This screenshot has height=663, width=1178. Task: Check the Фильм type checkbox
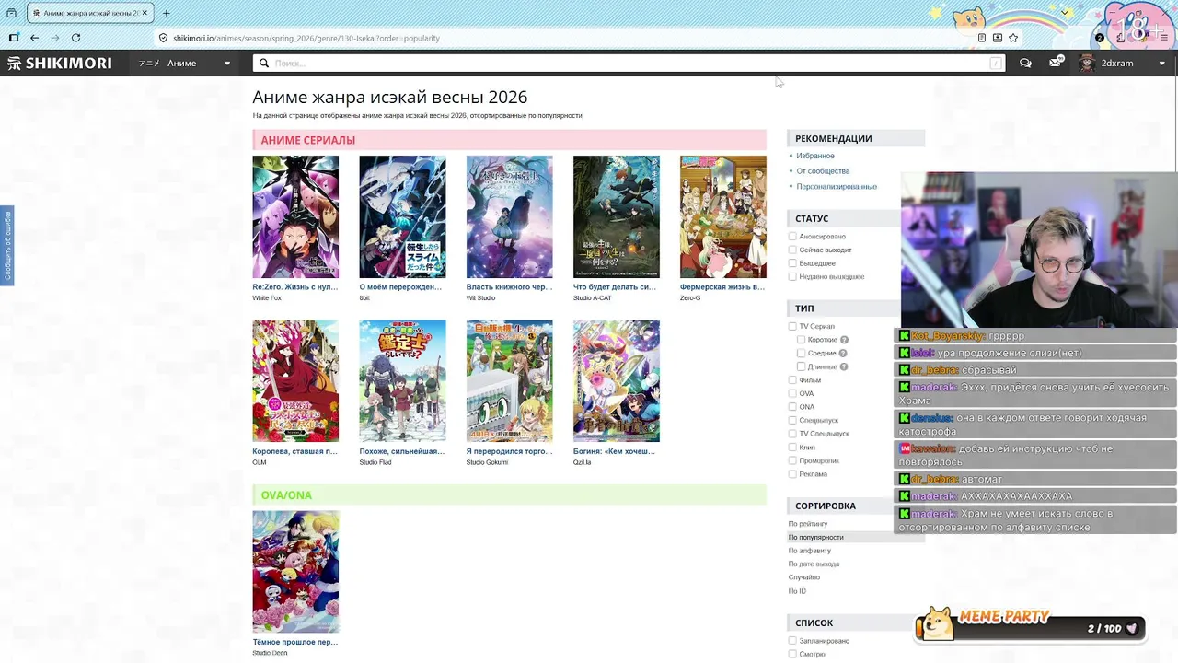(792, 379)
